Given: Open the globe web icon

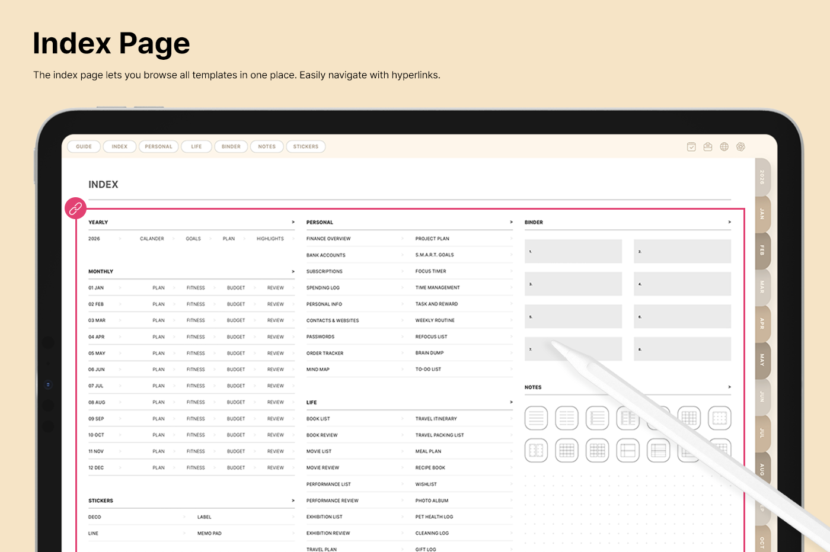Looking at the screenshot, I should pos(724,147).
